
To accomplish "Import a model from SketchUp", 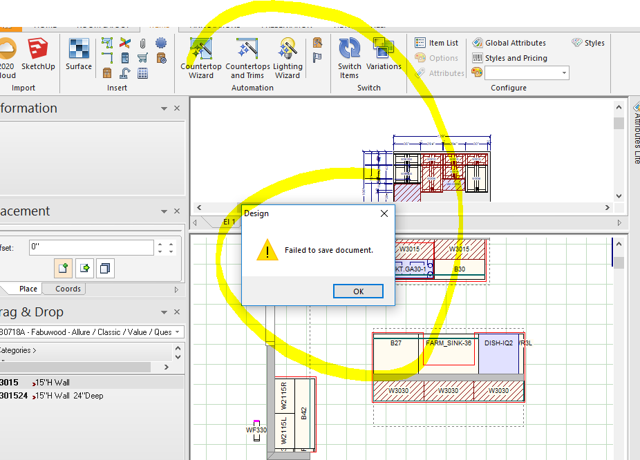I will 38,54.
